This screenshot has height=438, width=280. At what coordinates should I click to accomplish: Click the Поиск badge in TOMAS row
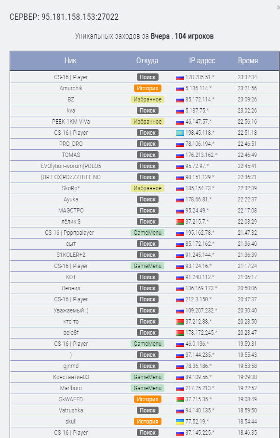point(147,155)
